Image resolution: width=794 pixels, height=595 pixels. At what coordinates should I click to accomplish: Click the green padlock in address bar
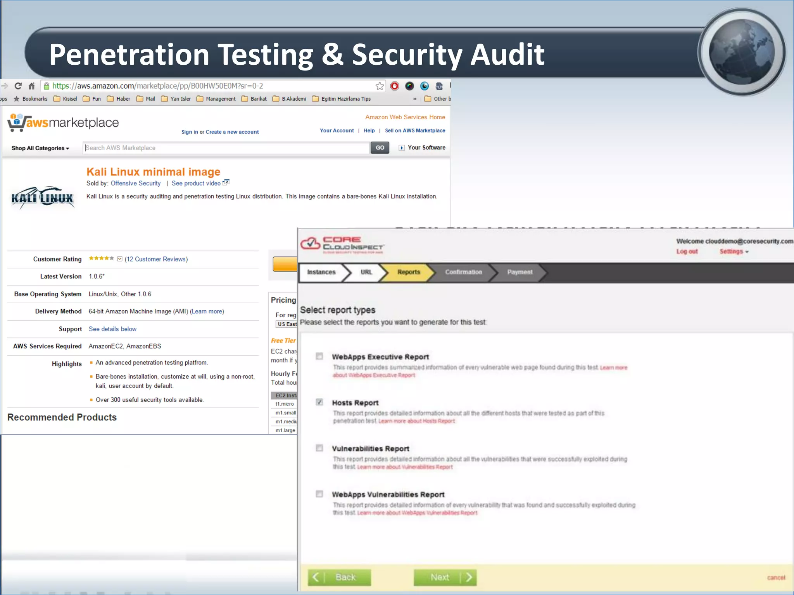(x=46, y=86)
